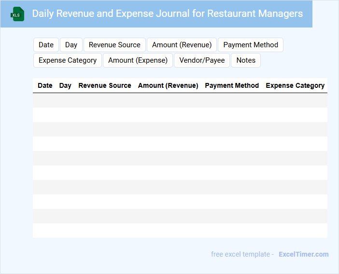
Task: Click the green XLS file icon
Action: tap(17, 14)
